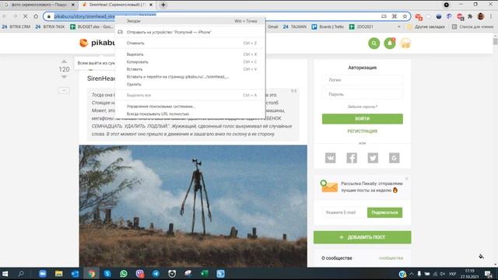Viewport: 498px width, 280px height.
Task: Upvote the post with up arrow
Action: pyautogui.click(x=64, y=61)
